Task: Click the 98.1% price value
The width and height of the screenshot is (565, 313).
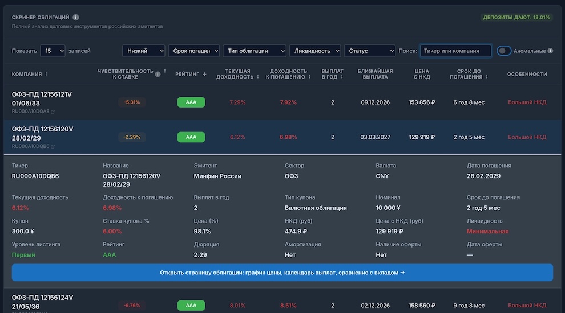Action: pos(202,232)
